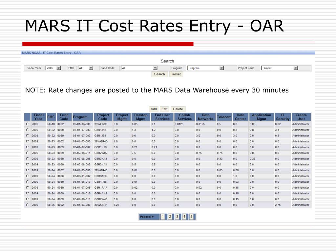Open the FMC dropdown
The height and width of the screenshot is (252, 336).
point(85,68)
